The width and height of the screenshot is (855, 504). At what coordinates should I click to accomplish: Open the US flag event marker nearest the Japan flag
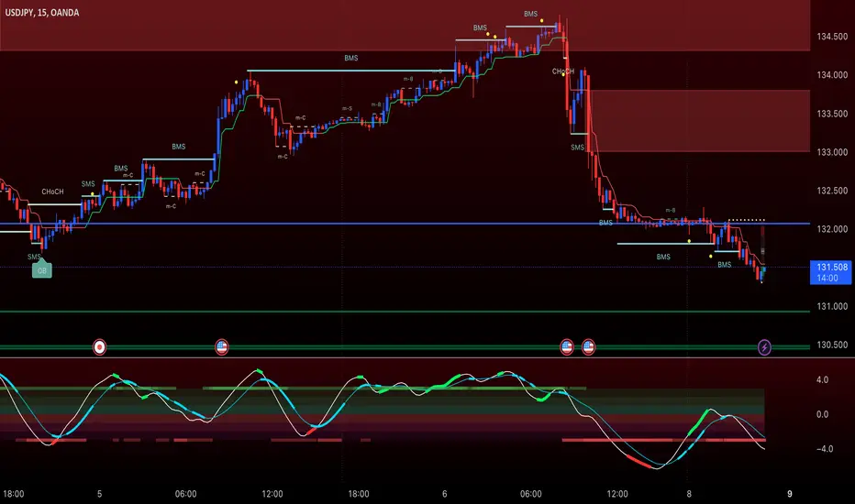click(x=221, y=347)
